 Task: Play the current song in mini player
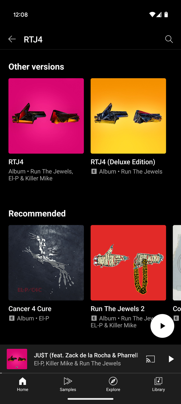coord(171,359)
